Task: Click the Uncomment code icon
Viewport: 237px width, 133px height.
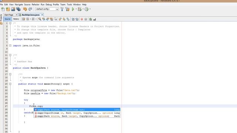Action: (94, 19)
